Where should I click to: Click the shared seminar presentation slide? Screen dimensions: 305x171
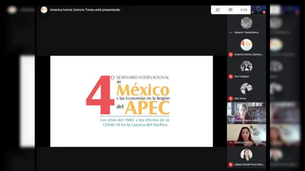point(132,101)
